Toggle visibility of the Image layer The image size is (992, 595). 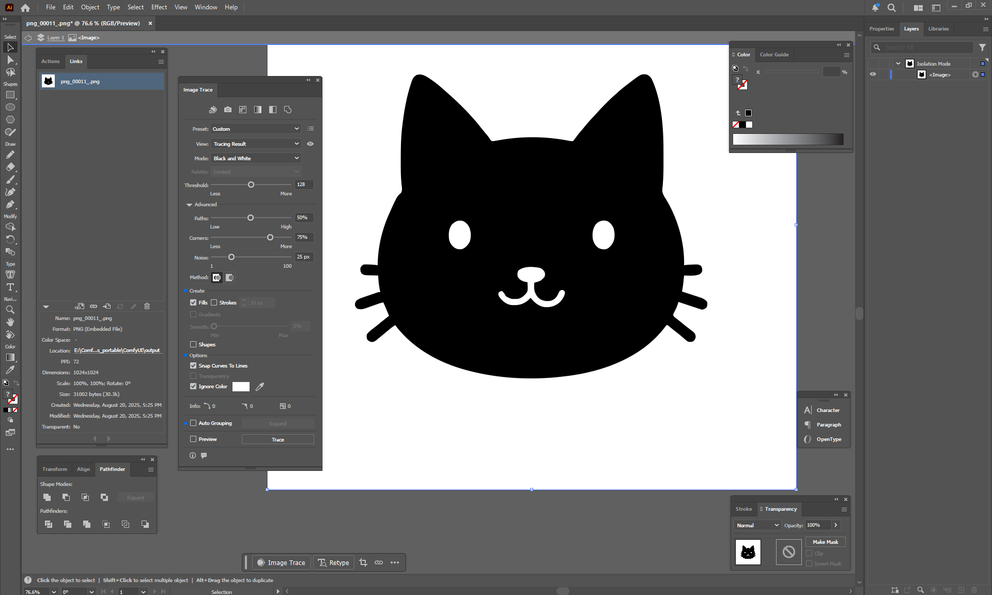click(x=873, y=74)
